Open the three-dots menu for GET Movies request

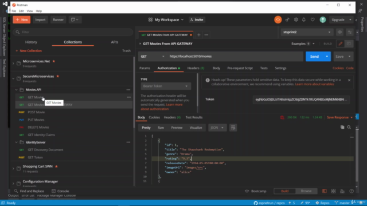[x=128, y=97]
